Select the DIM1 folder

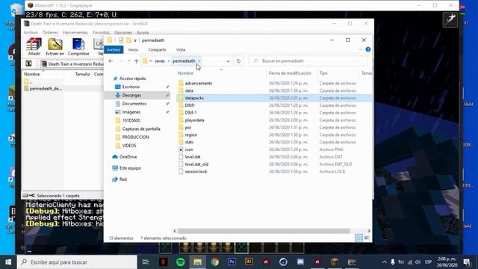coord(190,105)
